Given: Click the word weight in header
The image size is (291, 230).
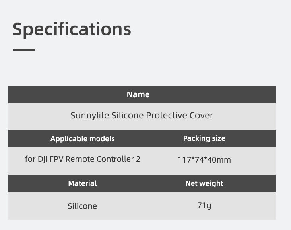Looking at the screenshot, I should pos(213,183).
